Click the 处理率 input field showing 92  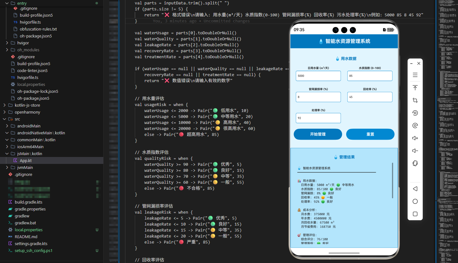click(318, 118)
